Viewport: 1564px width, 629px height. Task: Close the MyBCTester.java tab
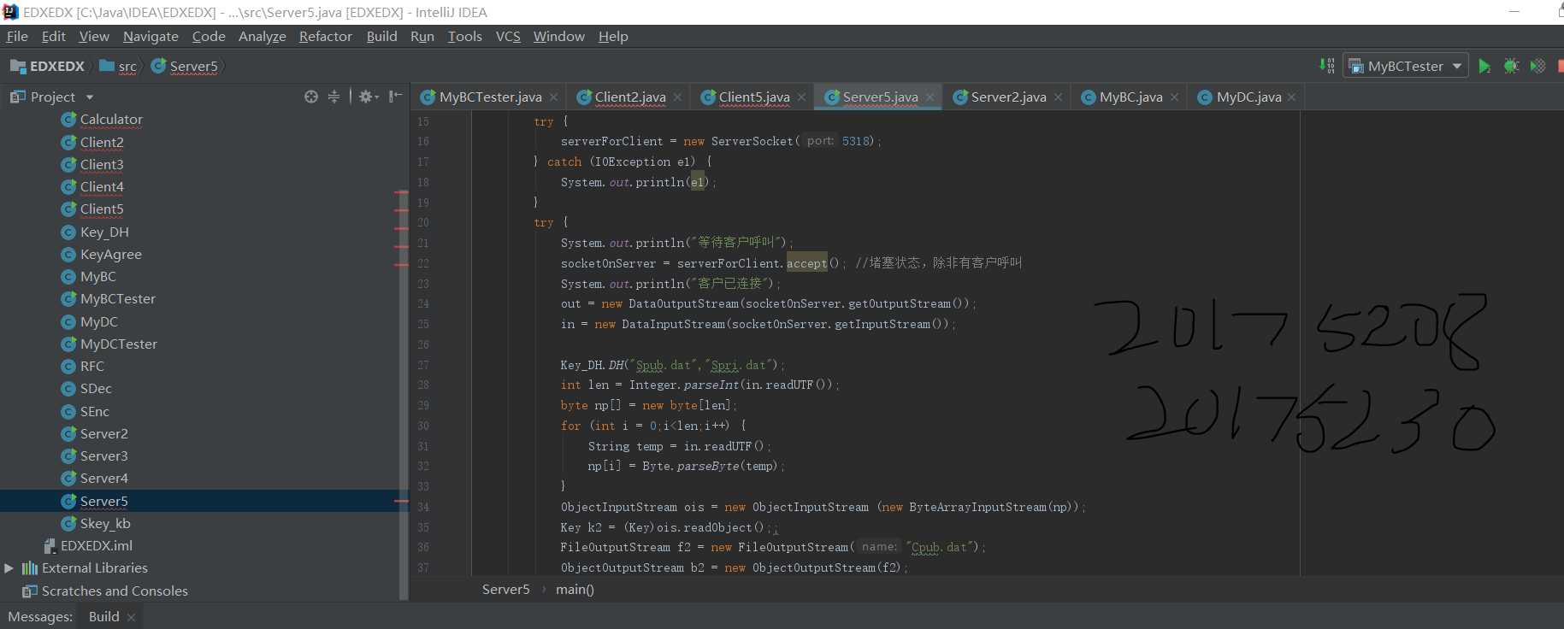click(x=554, y=97)
